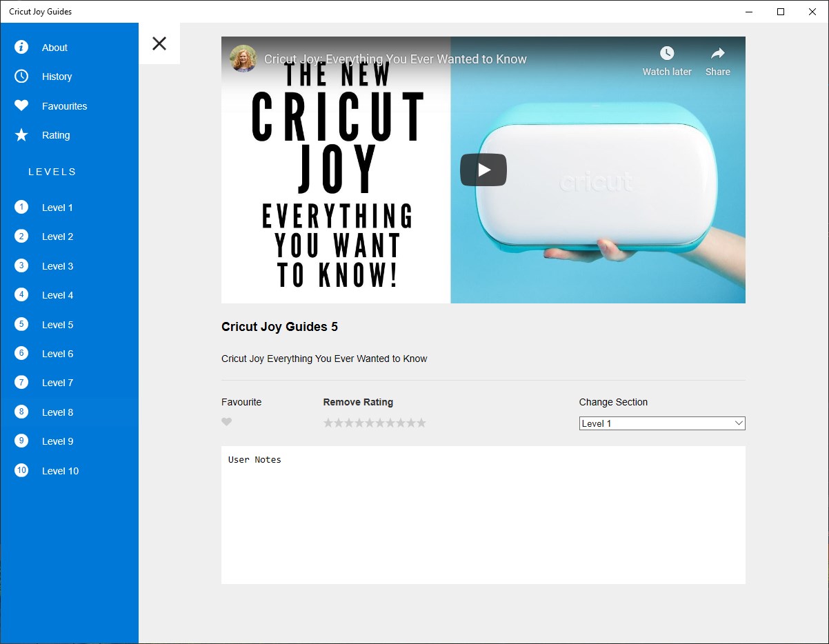Click the Watch later clock icon
The image size is (829, 644).
pos(667,54)
